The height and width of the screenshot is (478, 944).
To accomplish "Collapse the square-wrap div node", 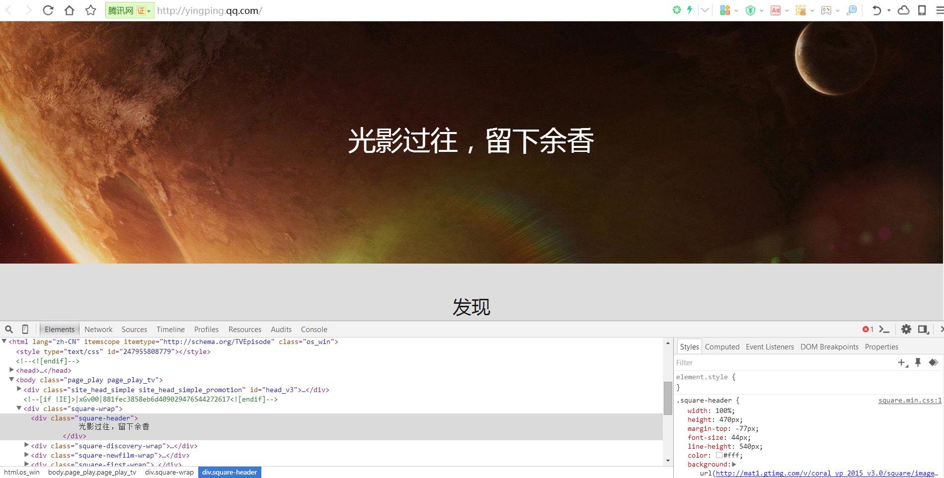I will pyautogui.click(x=19, y=408).
